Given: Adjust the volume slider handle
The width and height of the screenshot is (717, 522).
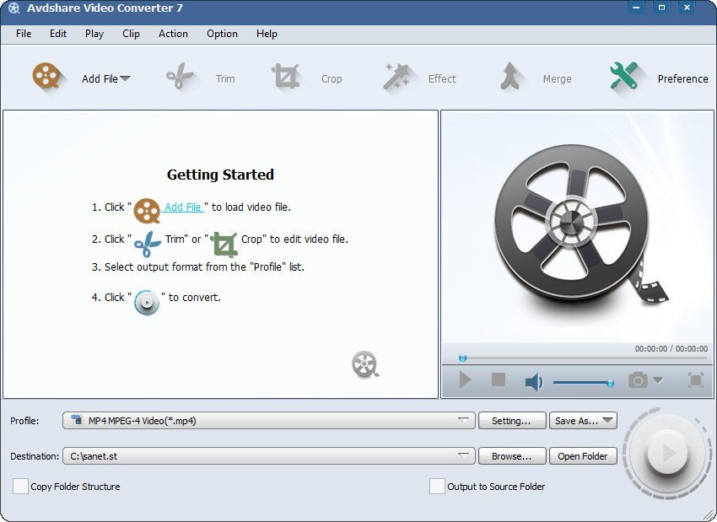Looking at the screenshot, I should point(610,383).
